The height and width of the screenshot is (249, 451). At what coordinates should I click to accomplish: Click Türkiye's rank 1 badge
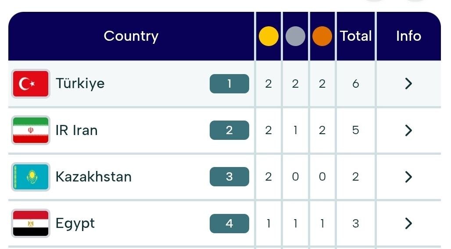[x=229, y=84]
